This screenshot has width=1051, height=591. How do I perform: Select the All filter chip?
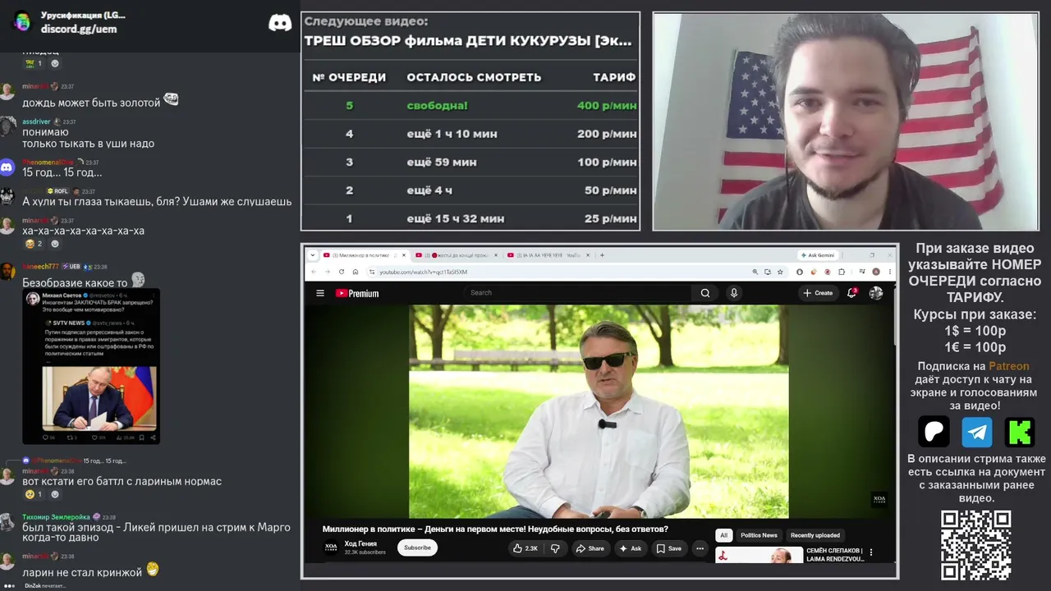723,535
